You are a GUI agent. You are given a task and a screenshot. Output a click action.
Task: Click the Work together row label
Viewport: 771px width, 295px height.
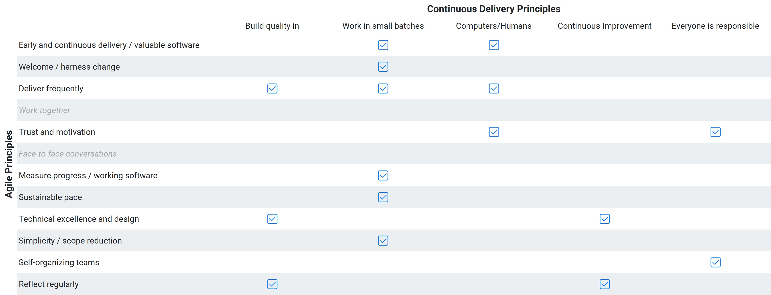pos(45,110)
